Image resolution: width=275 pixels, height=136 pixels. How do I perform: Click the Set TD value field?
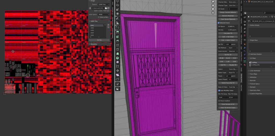point(227,44)
